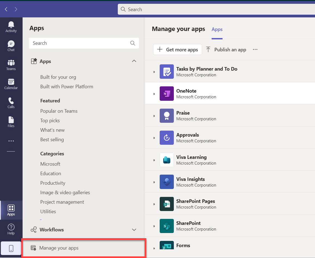
Task: Focus the top Teams Search bar
Action: point(216,9)
